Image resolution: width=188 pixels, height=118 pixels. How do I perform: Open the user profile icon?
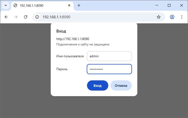click(172, 17)
